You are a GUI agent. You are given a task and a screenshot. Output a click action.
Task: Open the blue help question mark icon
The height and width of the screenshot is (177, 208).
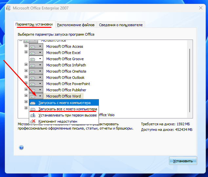point(21,148)
